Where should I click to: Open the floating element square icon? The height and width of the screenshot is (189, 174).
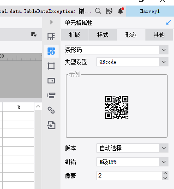pos(51,66)
